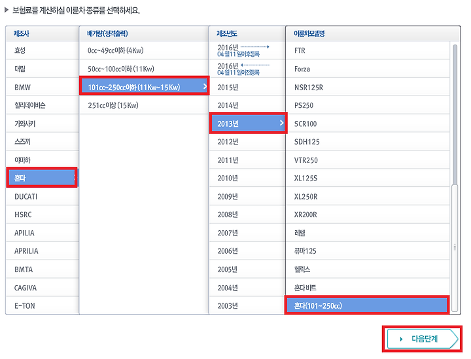Select manufacturer 가와사키
The width and height of the screenshot is (471, 359).
coord(43,124)
